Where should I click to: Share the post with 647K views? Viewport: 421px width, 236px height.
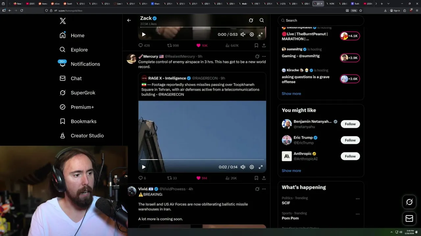pyautogui.click(x=264, y=46)
